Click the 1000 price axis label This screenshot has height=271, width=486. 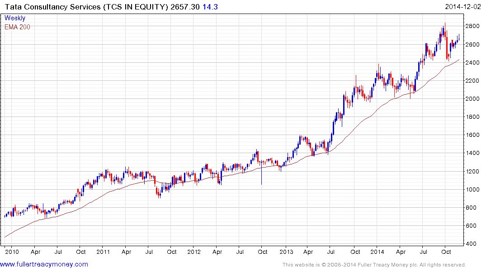473,190
